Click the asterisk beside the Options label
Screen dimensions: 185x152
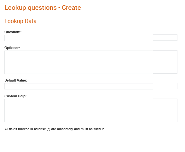[19, 47]
